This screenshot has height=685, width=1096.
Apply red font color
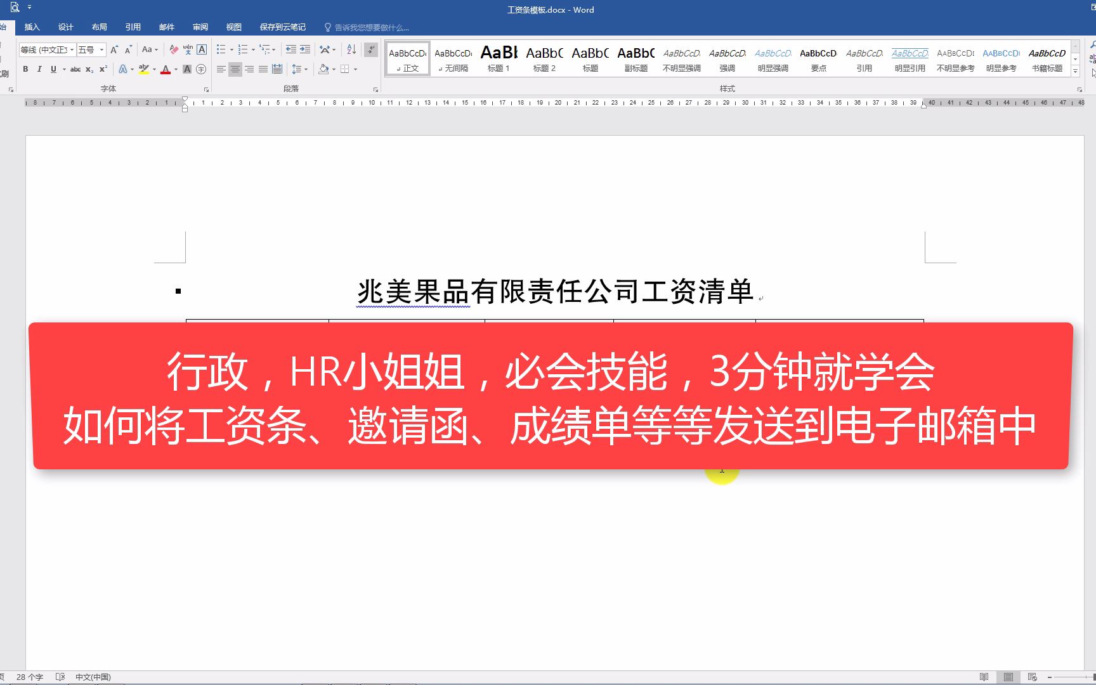166,69
